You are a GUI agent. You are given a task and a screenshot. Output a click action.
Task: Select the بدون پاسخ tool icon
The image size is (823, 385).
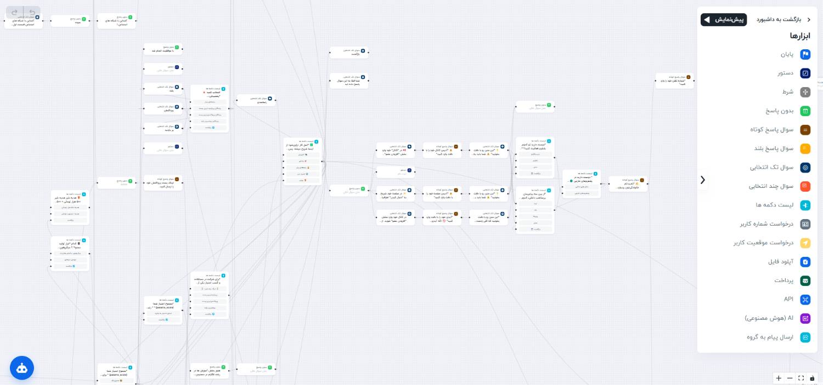click(x=805, y=111)
